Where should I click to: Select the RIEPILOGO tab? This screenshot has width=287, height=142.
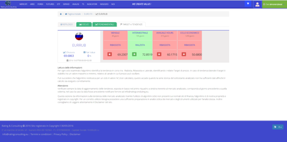click(66, 24)
